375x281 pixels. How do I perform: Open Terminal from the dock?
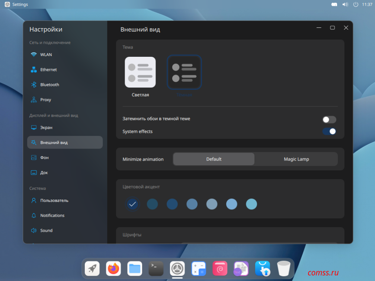[156, 268]
